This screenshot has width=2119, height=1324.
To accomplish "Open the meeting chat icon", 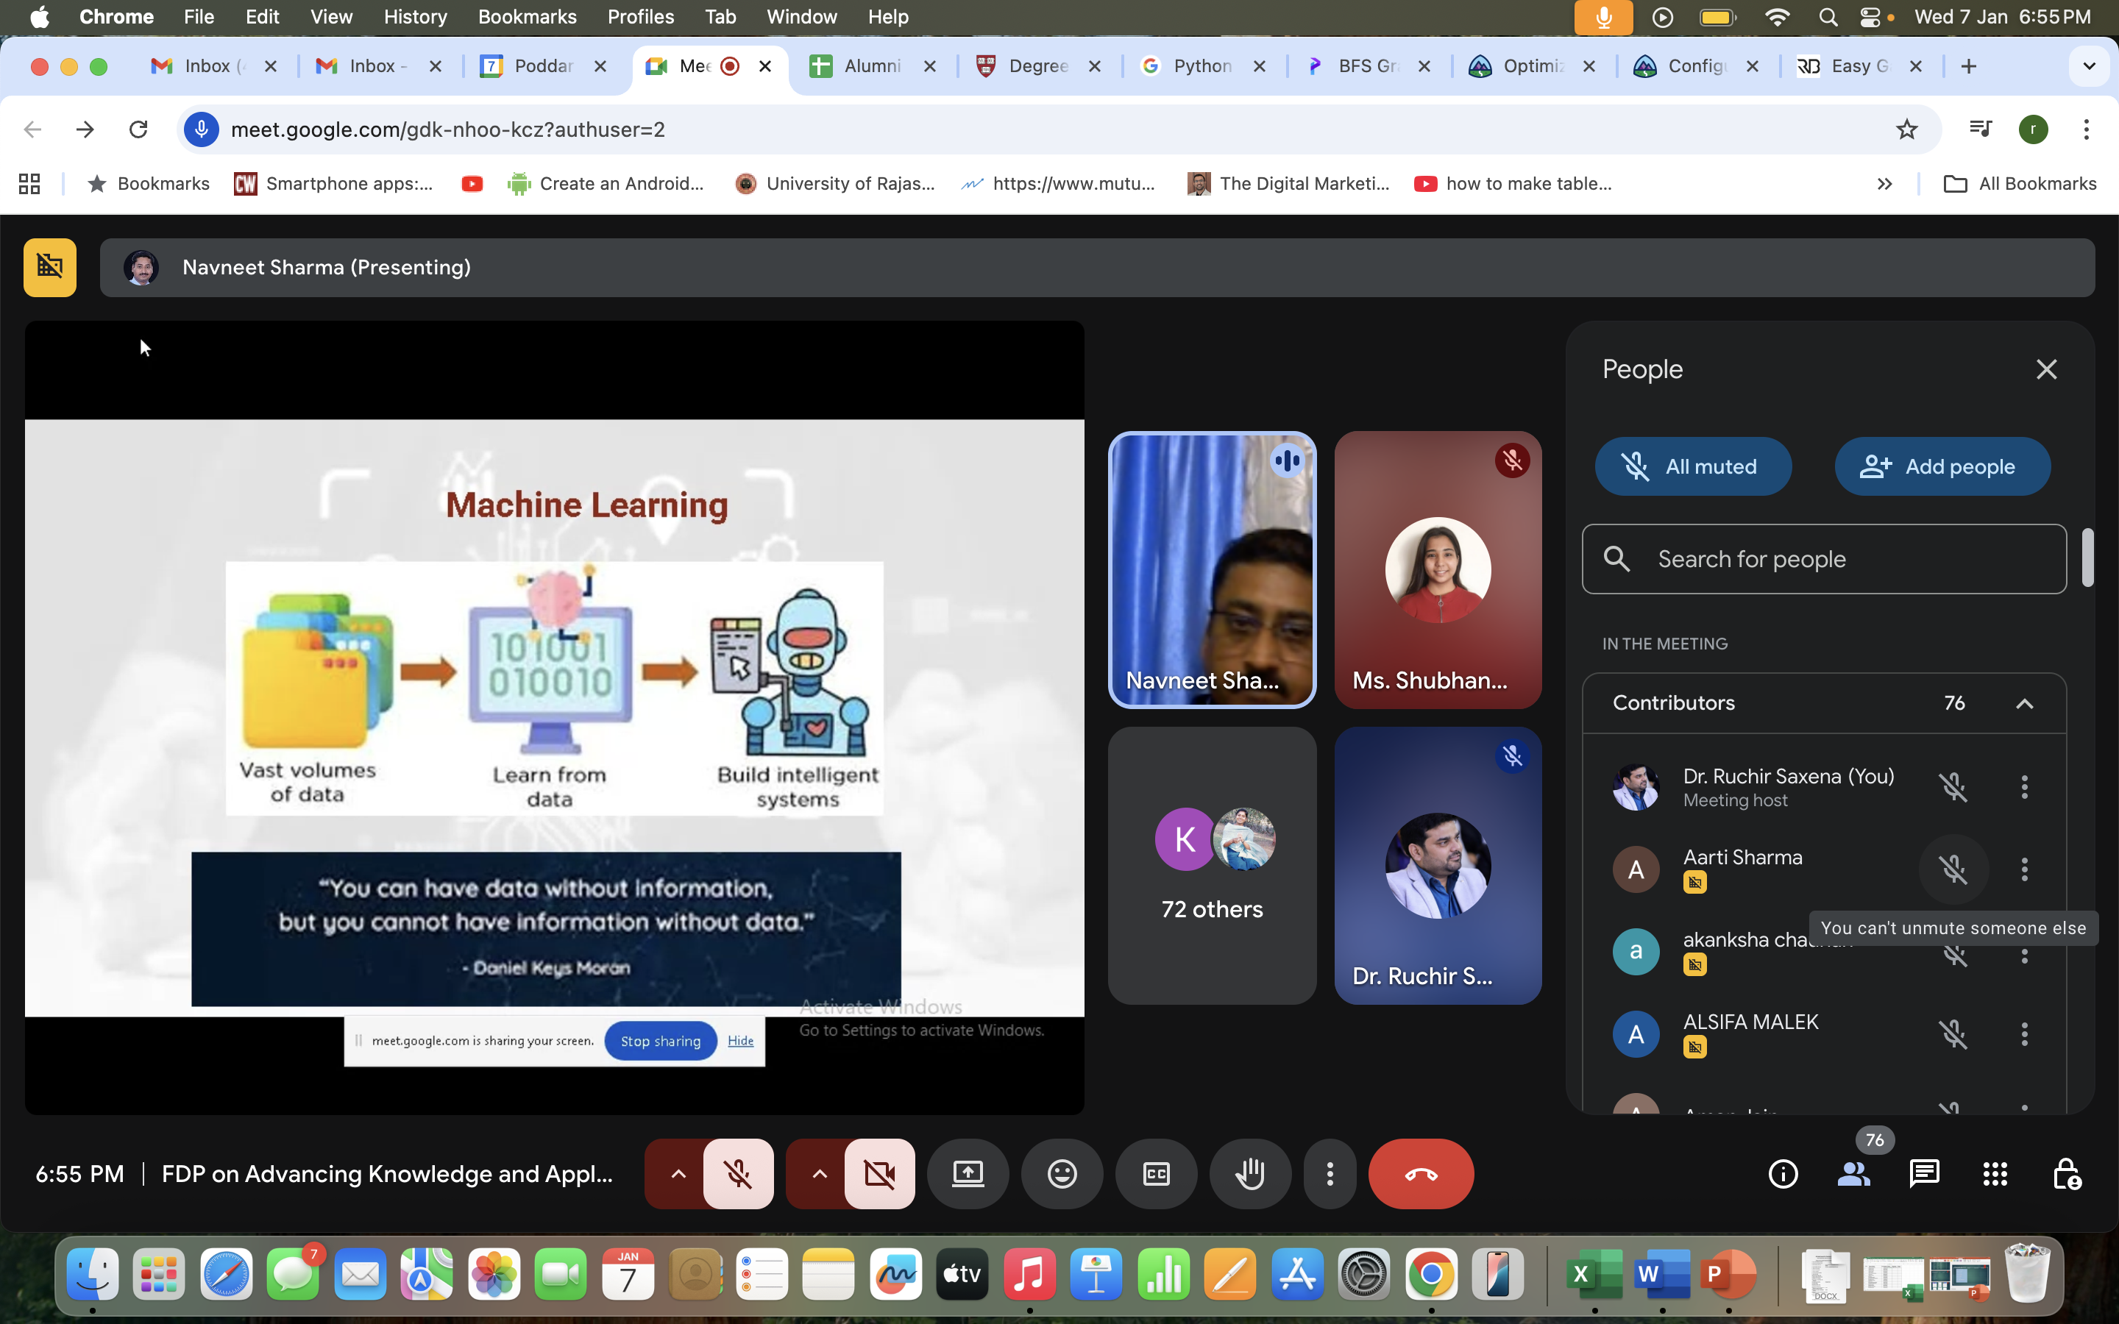I will coord(1924,1173).
